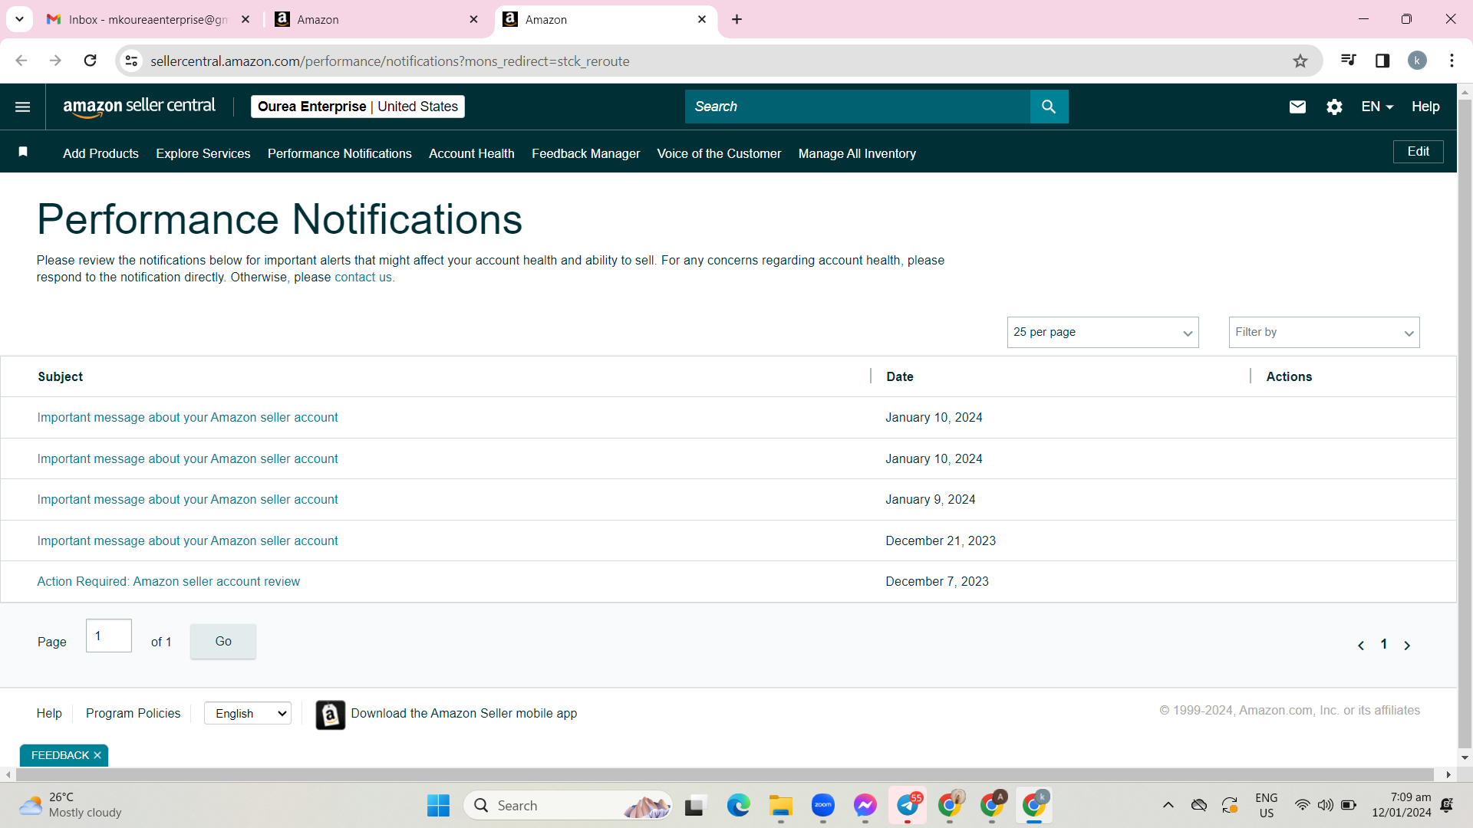Viewport: 1473px width, 828px height.
Task: Open Manage All Inventory menu item
Action: click(x=857, y=153)
